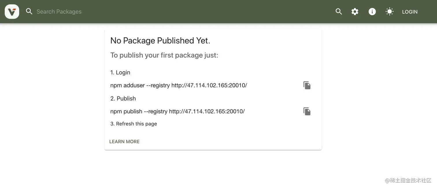
Task: Click the "No Package Published Yet." heading
Action: [160, 41]
